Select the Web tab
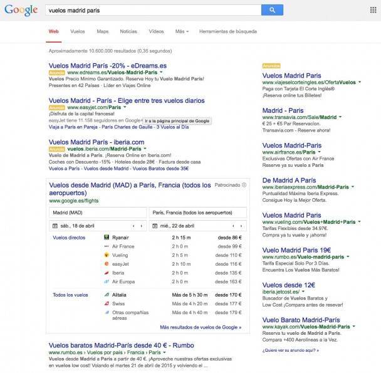 point(54,31)
